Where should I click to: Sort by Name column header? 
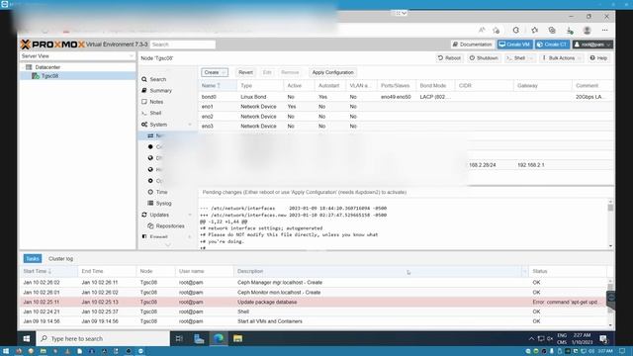(x=218, y=86)
